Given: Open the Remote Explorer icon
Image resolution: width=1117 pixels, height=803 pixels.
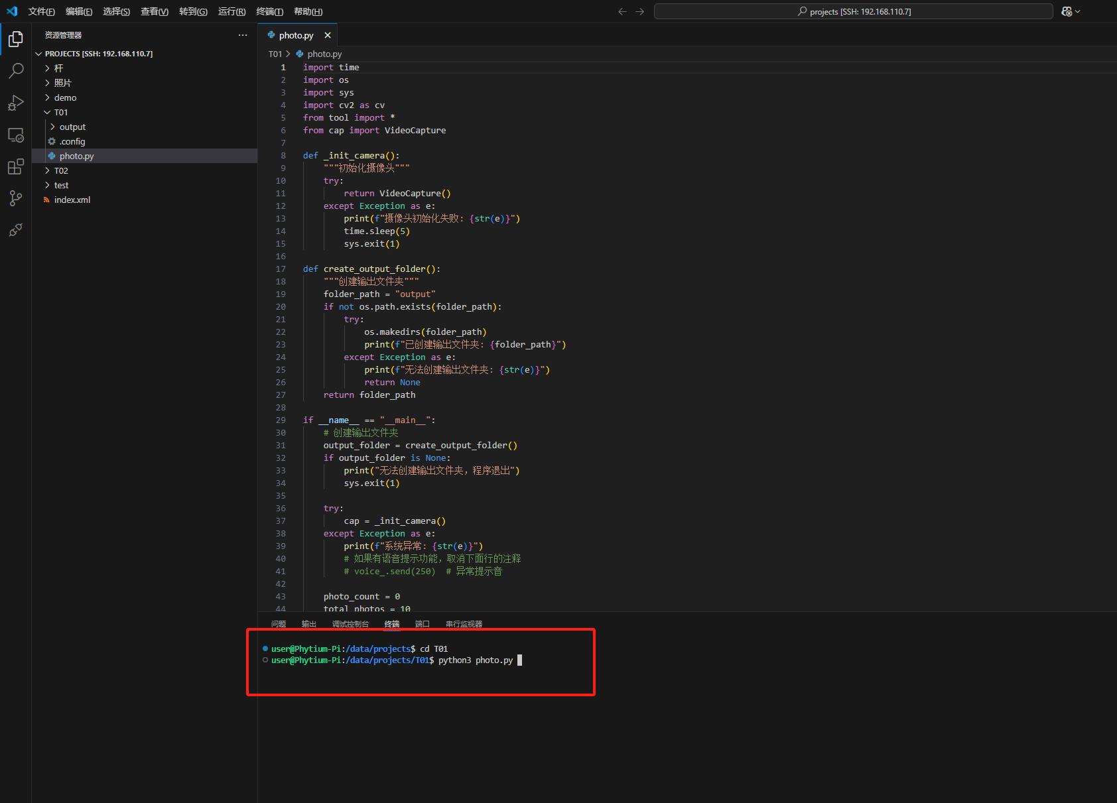Looking at the screenshot, I should coord(16,135).
